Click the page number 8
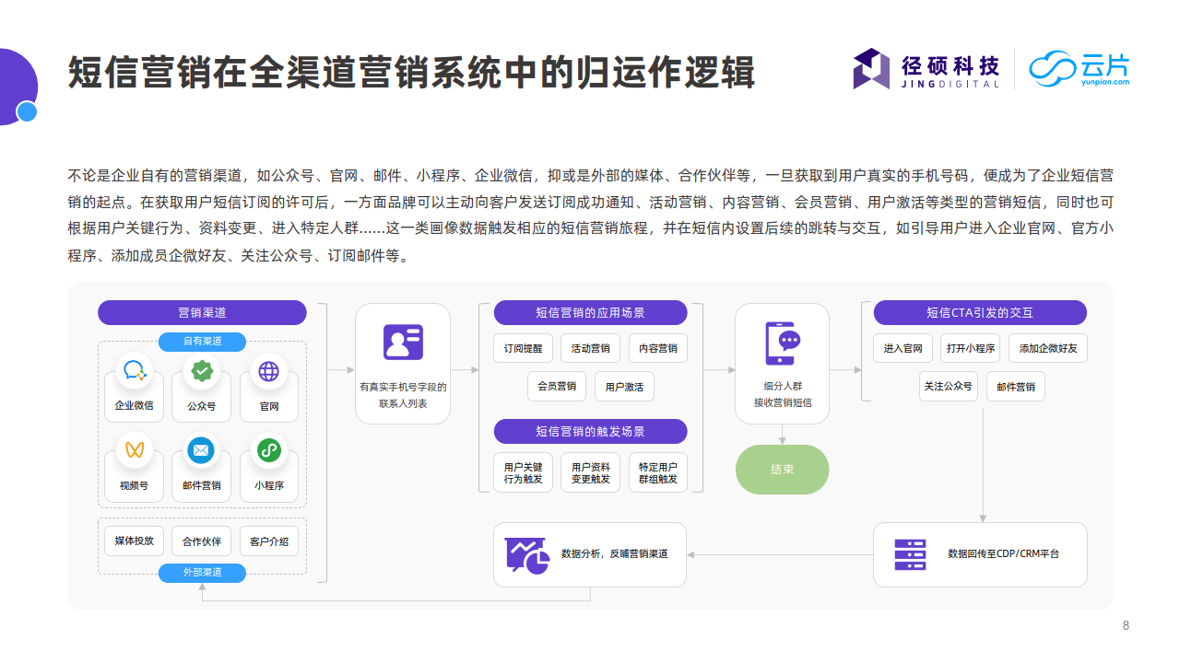 [x=1126, y=626]
